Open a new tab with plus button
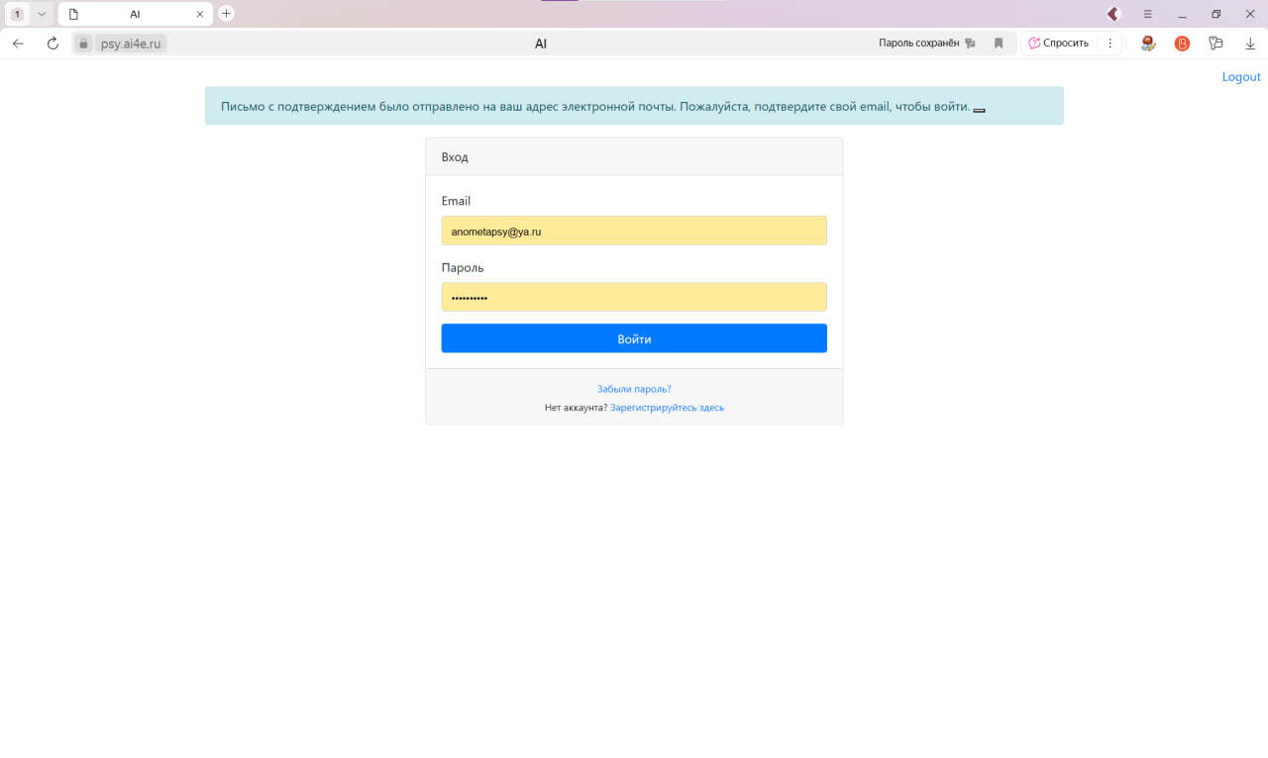This screenshot has width=1268, height=758. pos(226,14)
